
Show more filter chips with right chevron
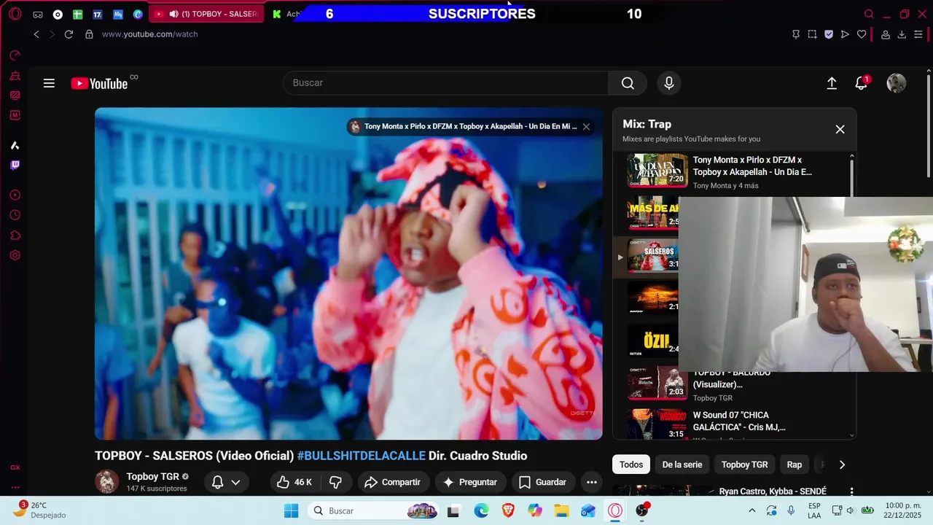[x=842, y=464]
